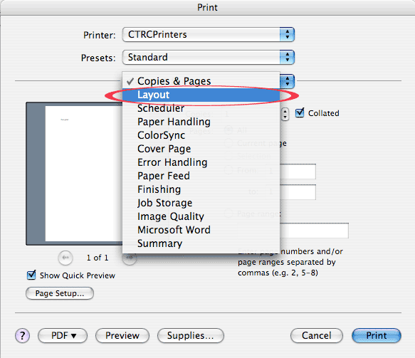This screenshot has width=415, height=358.
Task: Open the Presets dropdown Standard
Action: tap(209, 57)
